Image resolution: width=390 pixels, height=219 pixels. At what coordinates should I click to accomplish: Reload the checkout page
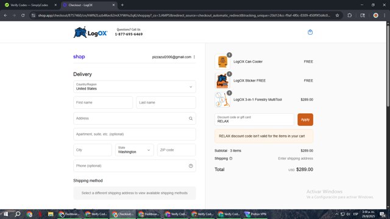(x=23, y=15)
